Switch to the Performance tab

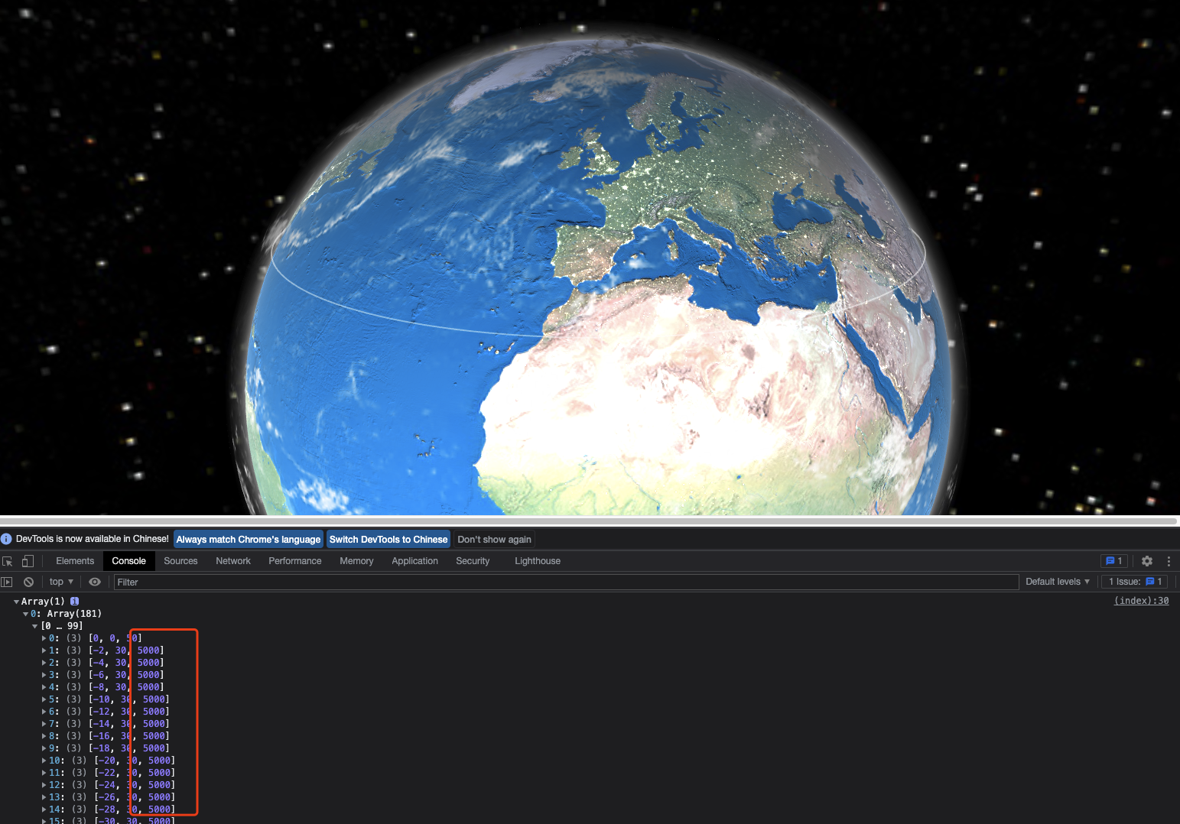click(295, 561)
